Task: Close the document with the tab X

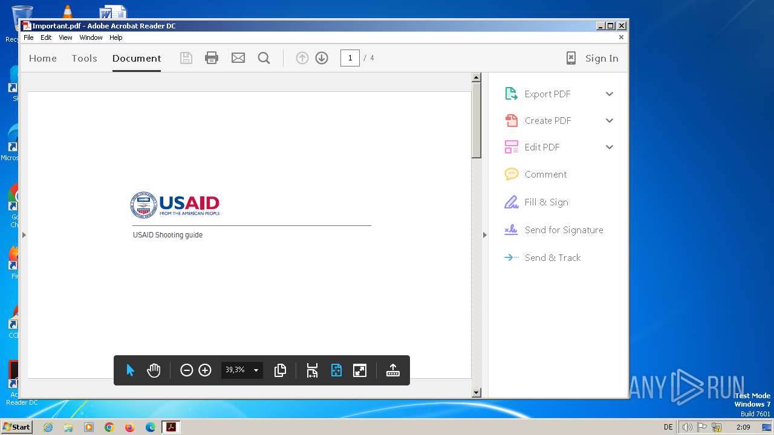Action: tap(621, 37)
